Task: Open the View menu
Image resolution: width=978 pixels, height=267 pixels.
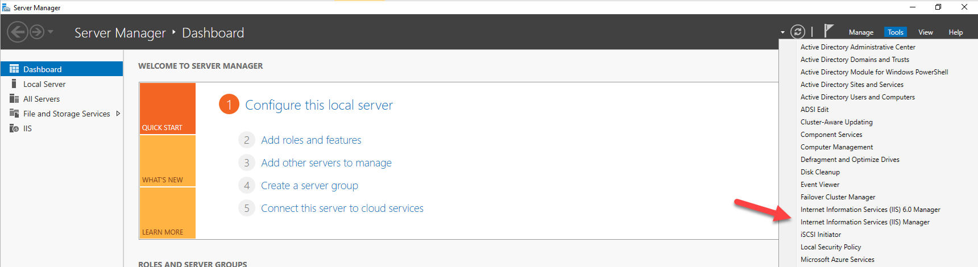Action: click(925, 32)
